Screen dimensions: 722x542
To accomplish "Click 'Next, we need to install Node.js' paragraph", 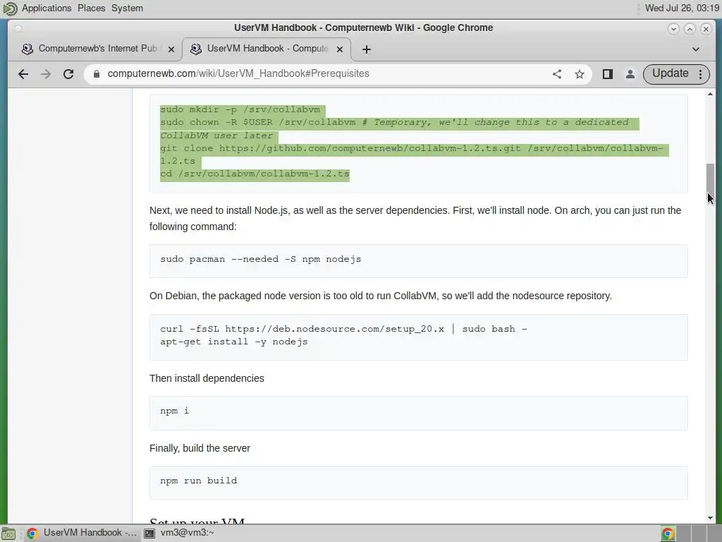I will pyautogui.click(x=415, y=219).
